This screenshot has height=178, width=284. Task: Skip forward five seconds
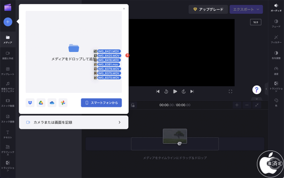click(x=184, y=91)
